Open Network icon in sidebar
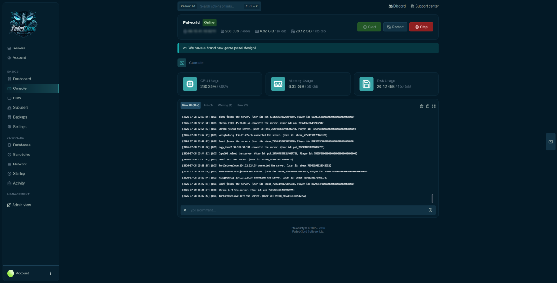 point(9,164)
